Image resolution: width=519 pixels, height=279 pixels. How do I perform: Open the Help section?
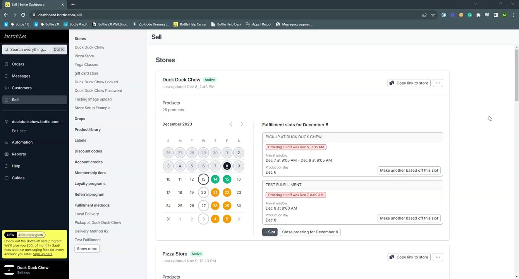pyautogui.click(x=16, y=166)
